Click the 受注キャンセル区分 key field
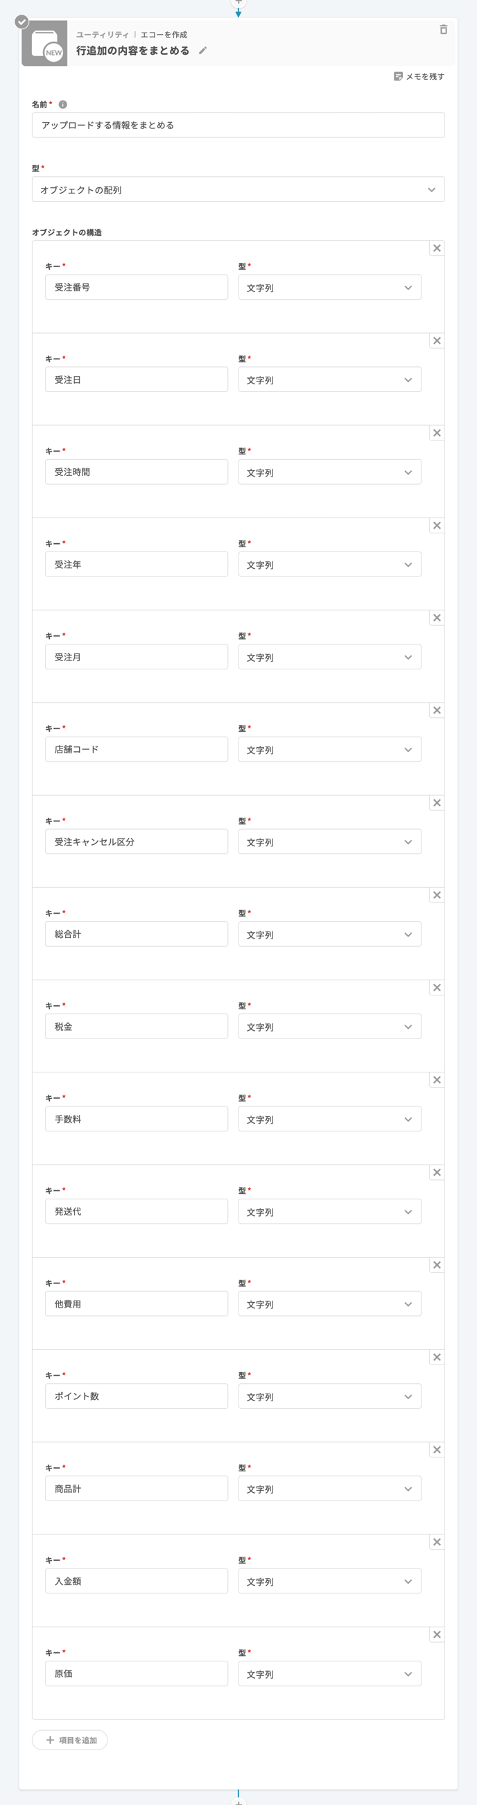The width and height of the screenshot is (477, 1805). (137, 841)
